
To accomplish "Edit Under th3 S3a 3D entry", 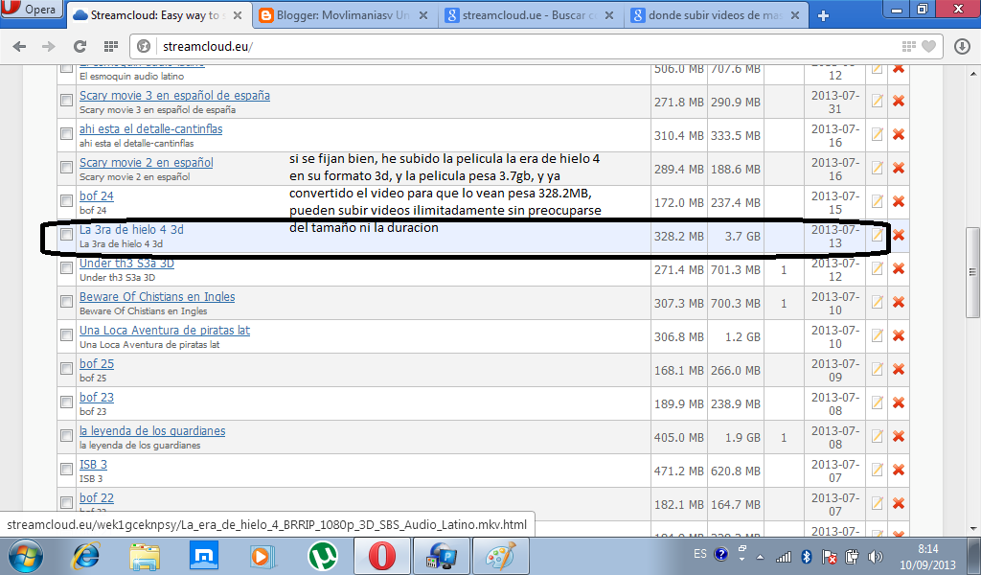I will pyautogui.click(x=878, y=268).
